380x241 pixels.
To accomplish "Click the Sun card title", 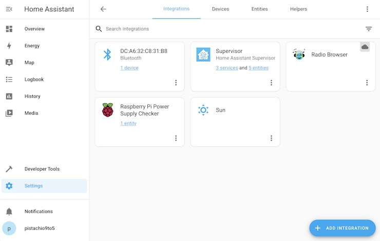I will [220, 110].
